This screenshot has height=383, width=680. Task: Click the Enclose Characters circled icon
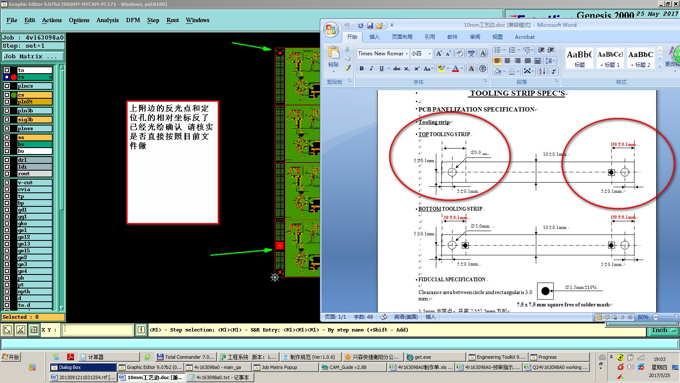pyautogui.click(x=483, y=69)
